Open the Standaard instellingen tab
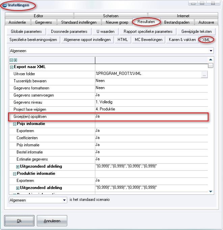The image size is (223, 230). pos(79,22)
